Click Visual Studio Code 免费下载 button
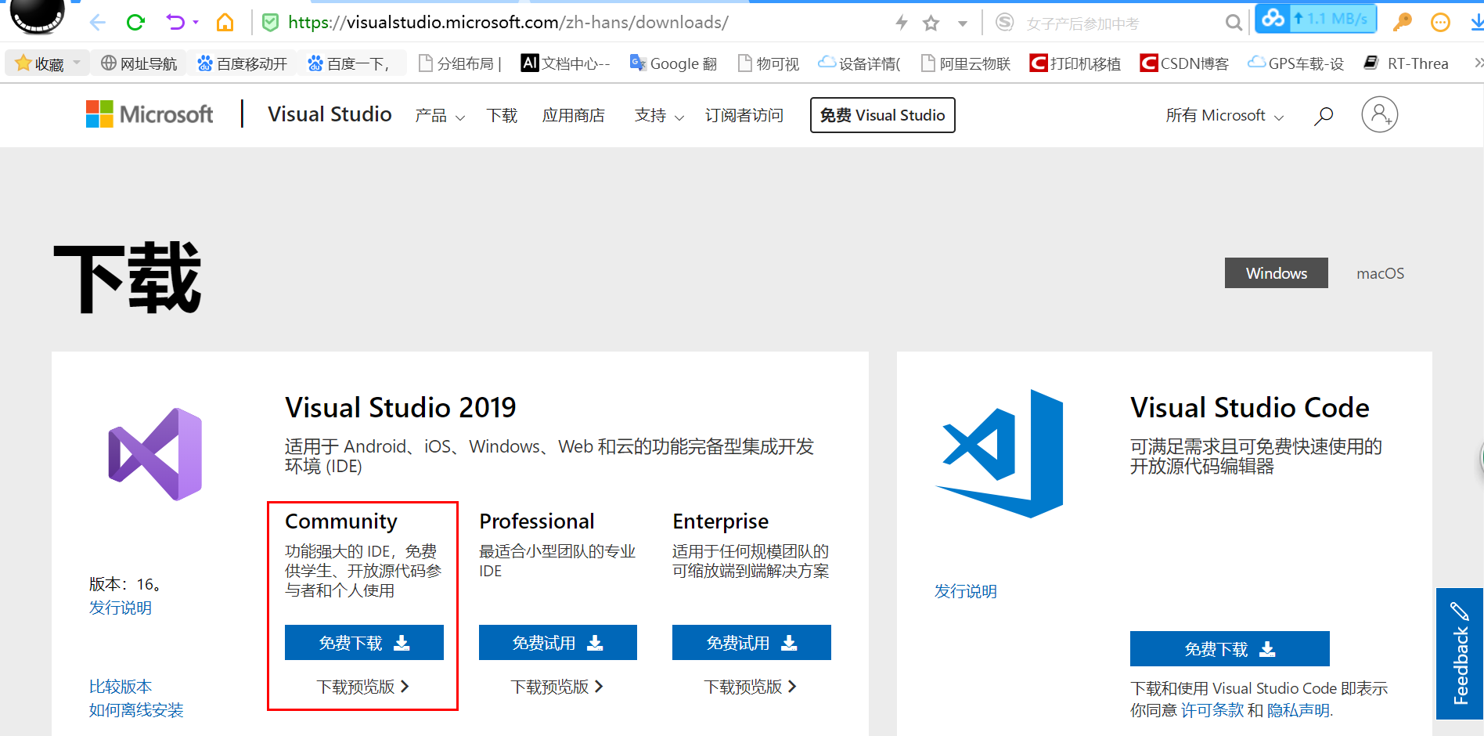This screenshot has height=736, width=1484. tap(1230, 649)
